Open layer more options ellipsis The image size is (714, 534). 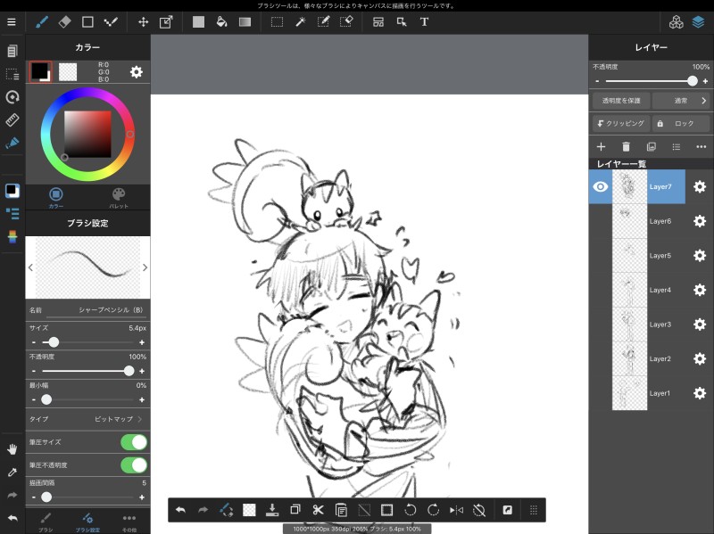(x=702, y=146)
